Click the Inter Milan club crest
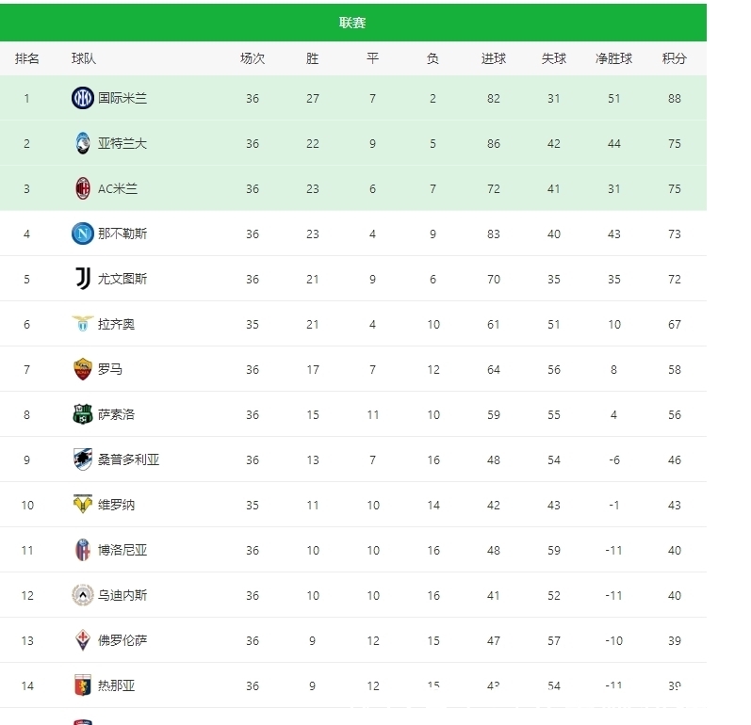 [83, 98]
